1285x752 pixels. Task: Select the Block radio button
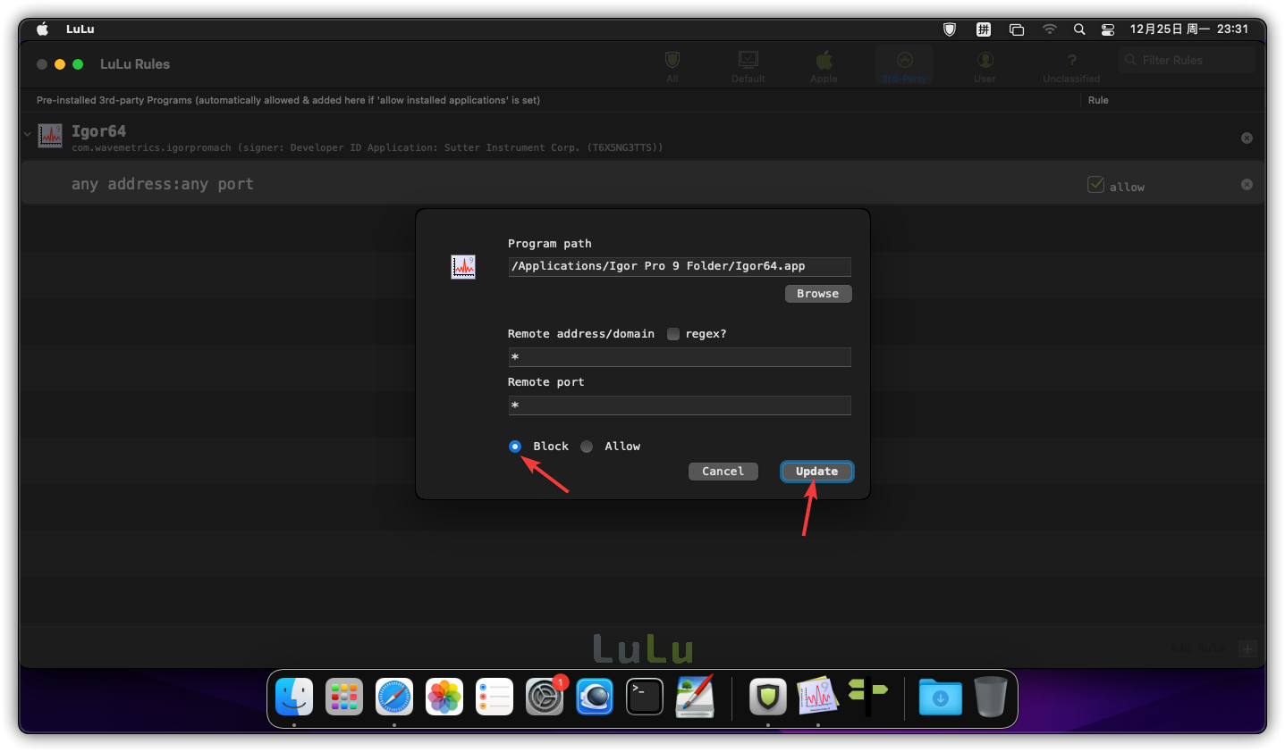[515, 447]
